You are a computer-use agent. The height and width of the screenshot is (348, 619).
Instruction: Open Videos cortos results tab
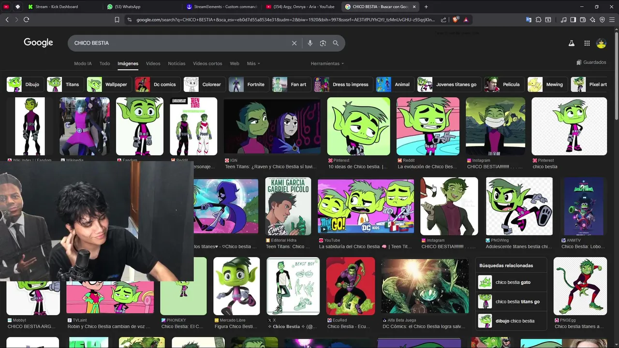pos(207,63)
